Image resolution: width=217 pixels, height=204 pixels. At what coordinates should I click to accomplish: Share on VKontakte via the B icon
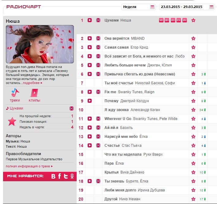tap(53, 176)
